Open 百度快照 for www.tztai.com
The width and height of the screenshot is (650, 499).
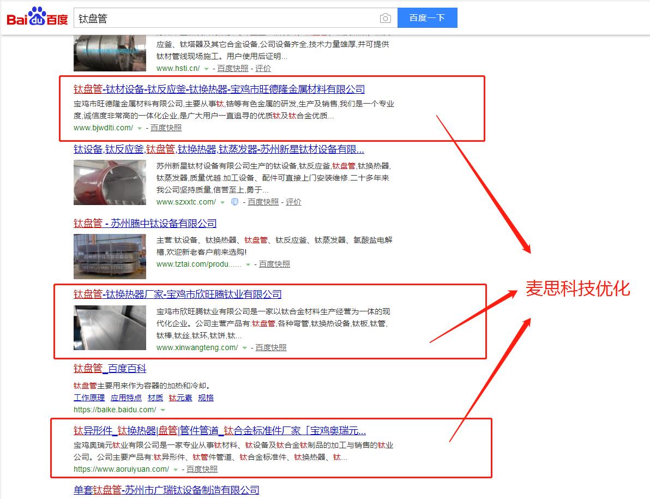click(274, 264)
